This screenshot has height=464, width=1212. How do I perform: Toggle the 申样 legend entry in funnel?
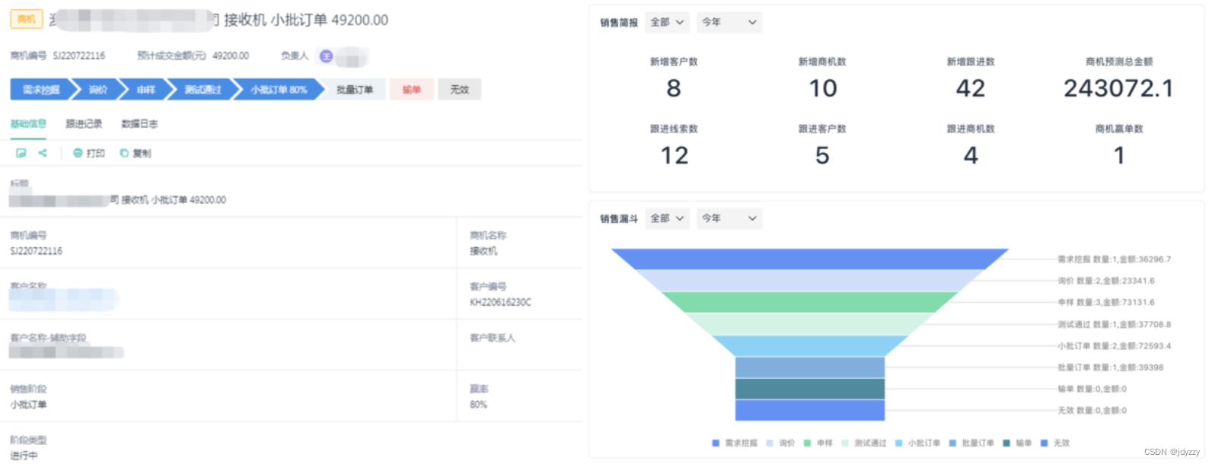pos(818,443)
